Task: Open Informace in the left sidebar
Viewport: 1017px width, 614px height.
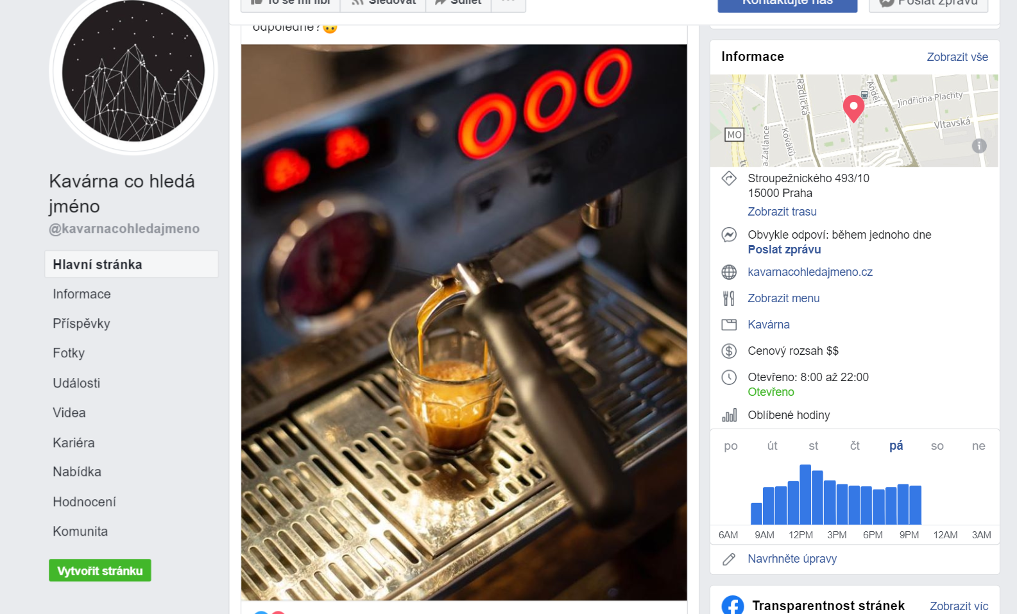Action: pyautogui.click(x=81, y=294)
